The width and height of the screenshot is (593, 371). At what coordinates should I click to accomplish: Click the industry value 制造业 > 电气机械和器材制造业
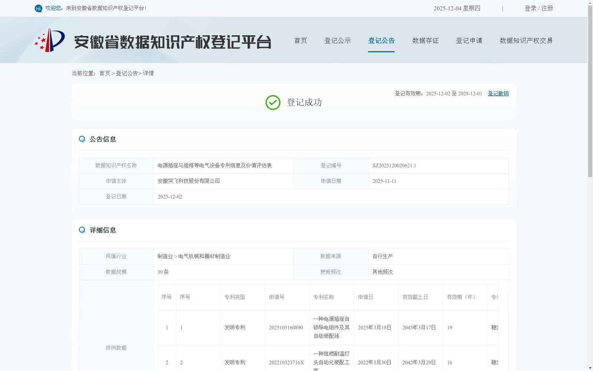(194, 256)
